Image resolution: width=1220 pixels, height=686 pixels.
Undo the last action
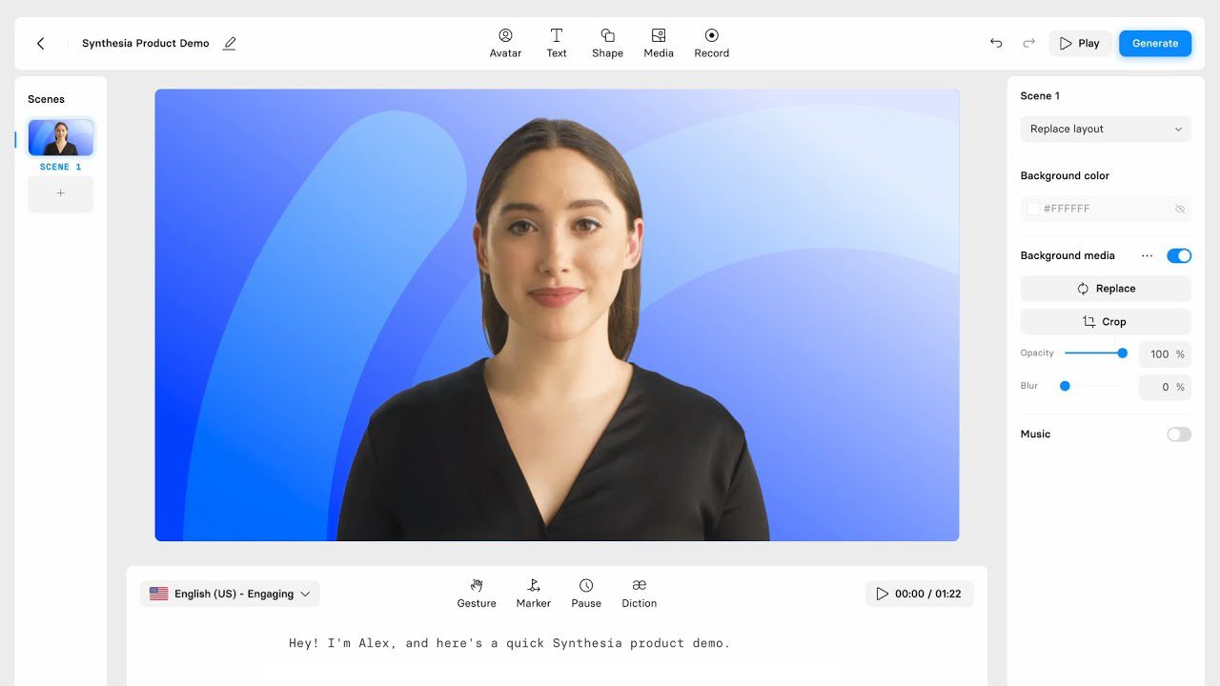tap(996, 43)
